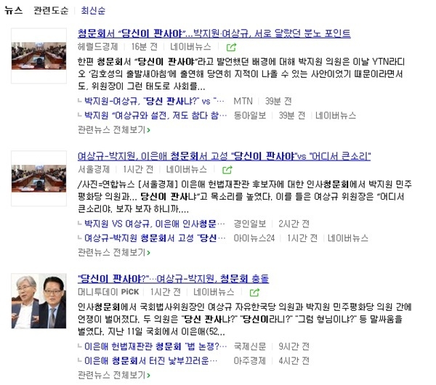
Task: Sort news by 관련도순
Action: pyautogui.click(x=51, y=11)
